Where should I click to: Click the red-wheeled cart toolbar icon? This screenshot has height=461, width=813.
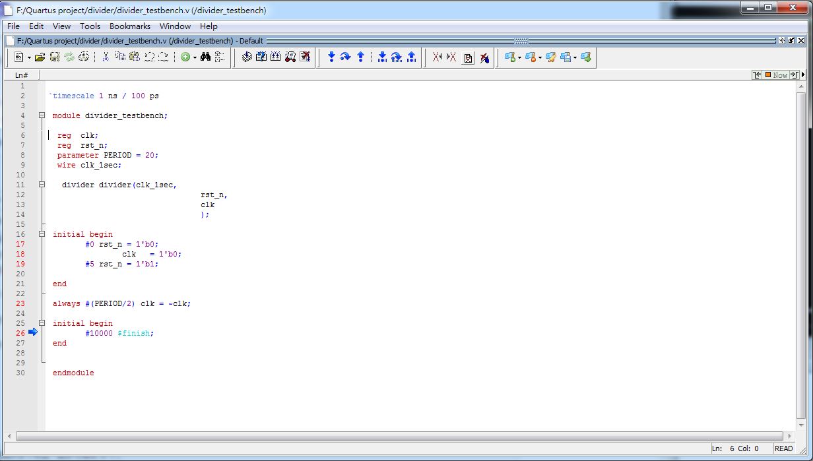point(290,57)
